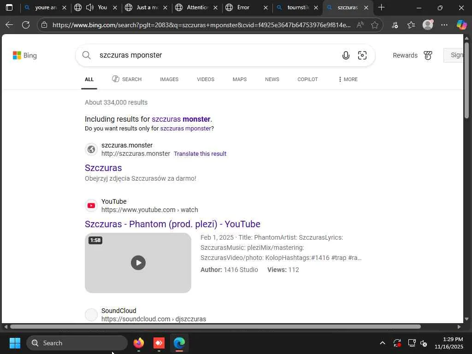This screenshot has width=472, height=354.
Task: Click the magnifier icon in Bing search box
Action: [86, 55]
